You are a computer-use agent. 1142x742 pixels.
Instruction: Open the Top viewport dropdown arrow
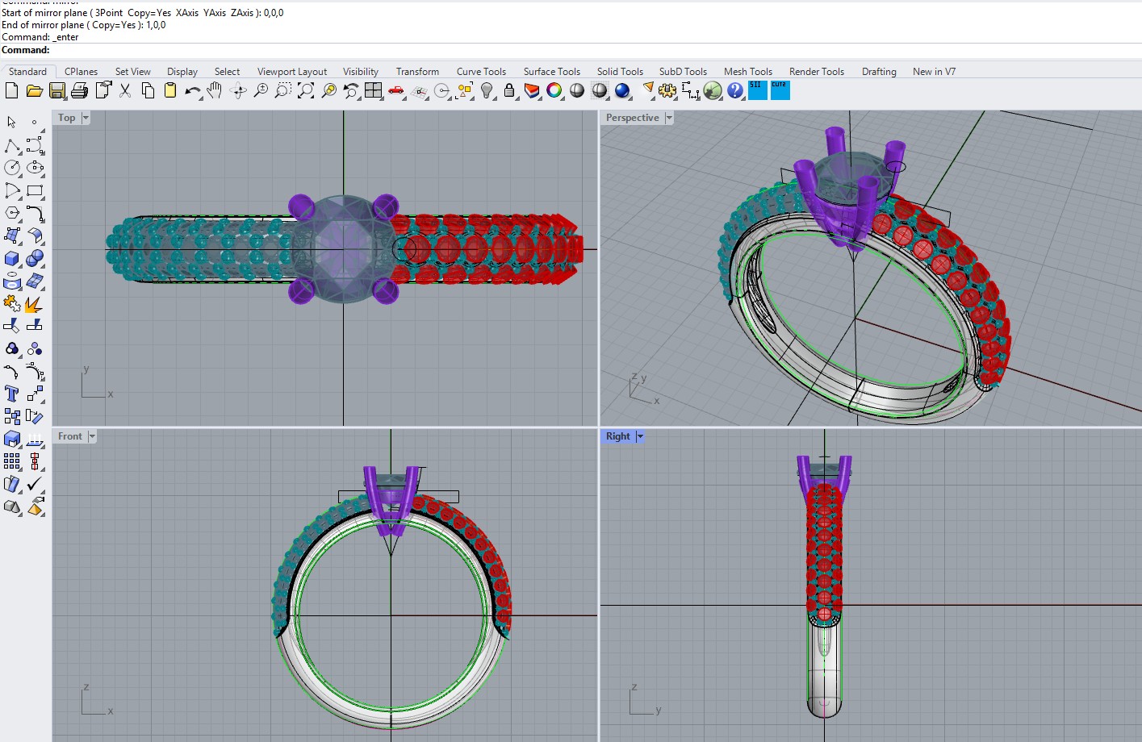86,118
